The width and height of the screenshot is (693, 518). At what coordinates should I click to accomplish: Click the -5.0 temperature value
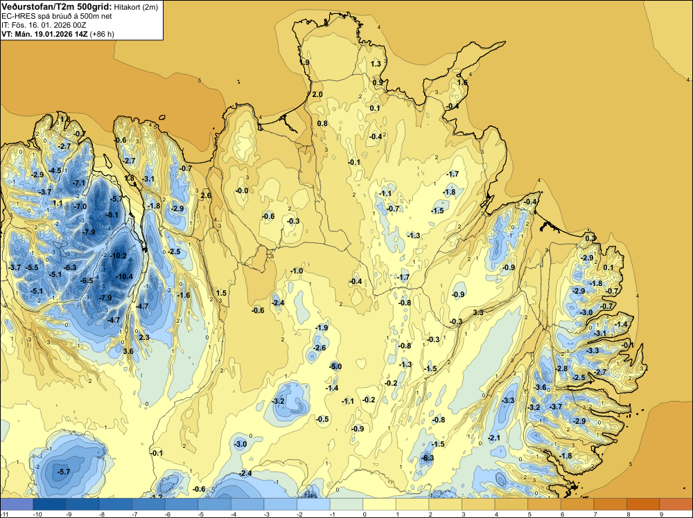click(335, 366)
